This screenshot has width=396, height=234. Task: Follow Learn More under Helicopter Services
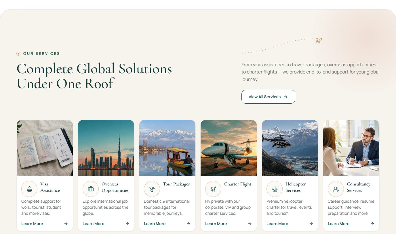pyautogui.click(x=277, y=224)
